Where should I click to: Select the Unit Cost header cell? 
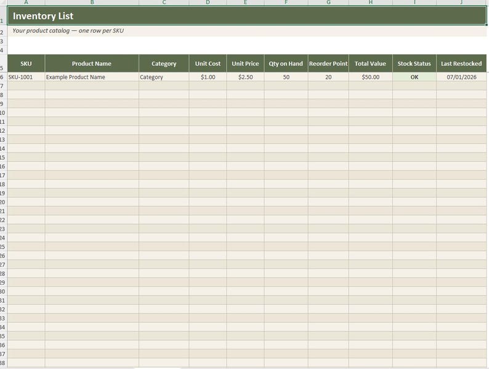tap(208, 63)
